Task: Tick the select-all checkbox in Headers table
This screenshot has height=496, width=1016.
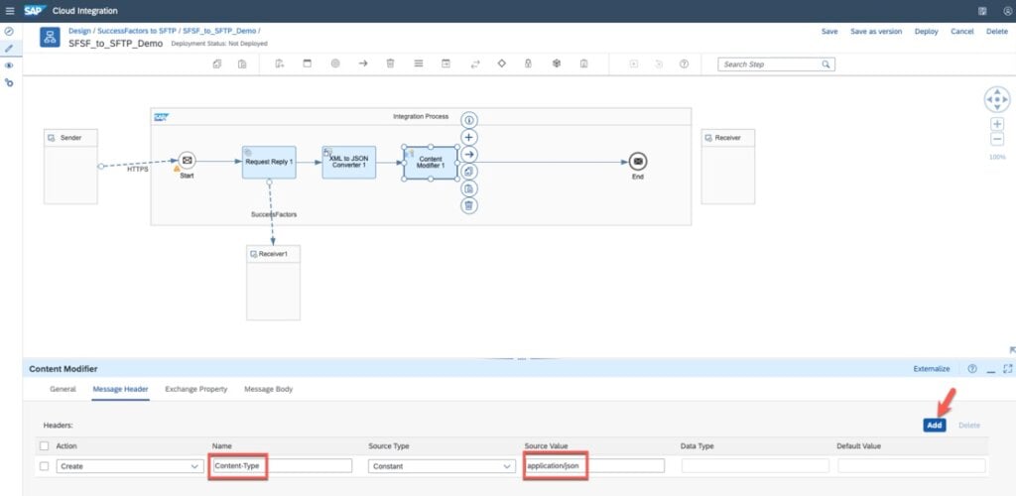Action: click(44, 446)
